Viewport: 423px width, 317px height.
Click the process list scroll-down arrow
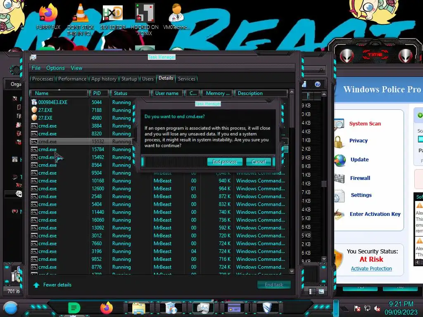click(292, 272)
